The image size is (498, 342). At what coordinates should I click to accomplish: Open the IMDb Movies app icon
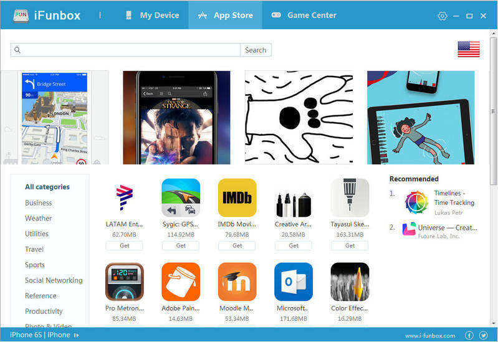click(237, 197)
